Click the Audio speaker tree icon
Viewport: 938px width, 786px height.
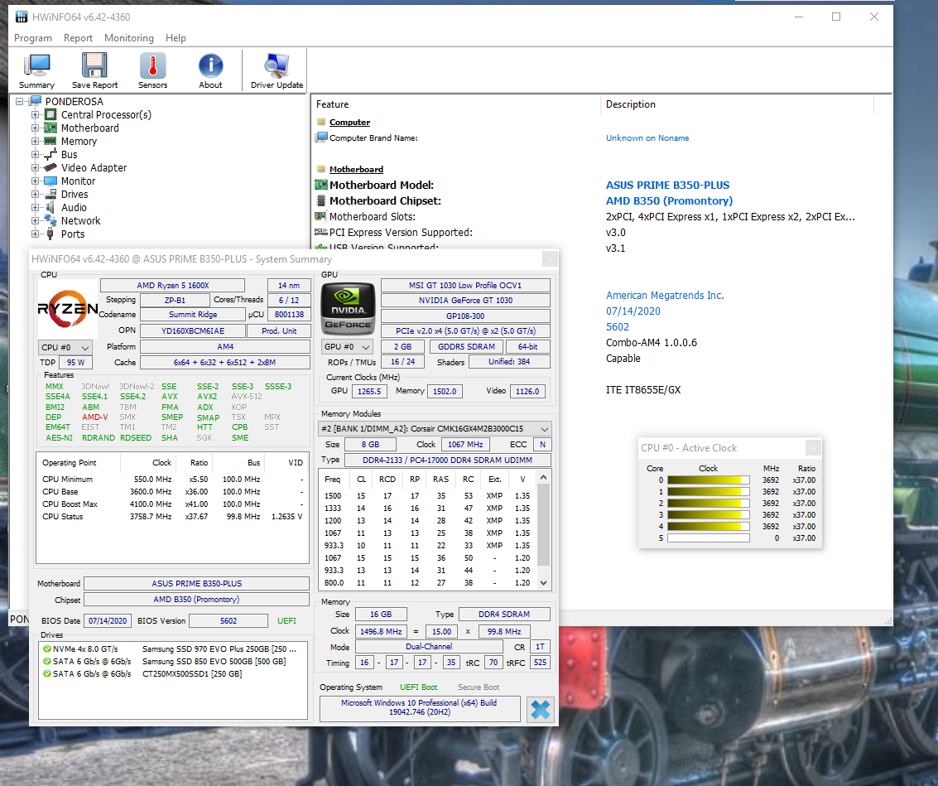coord(51,207)
